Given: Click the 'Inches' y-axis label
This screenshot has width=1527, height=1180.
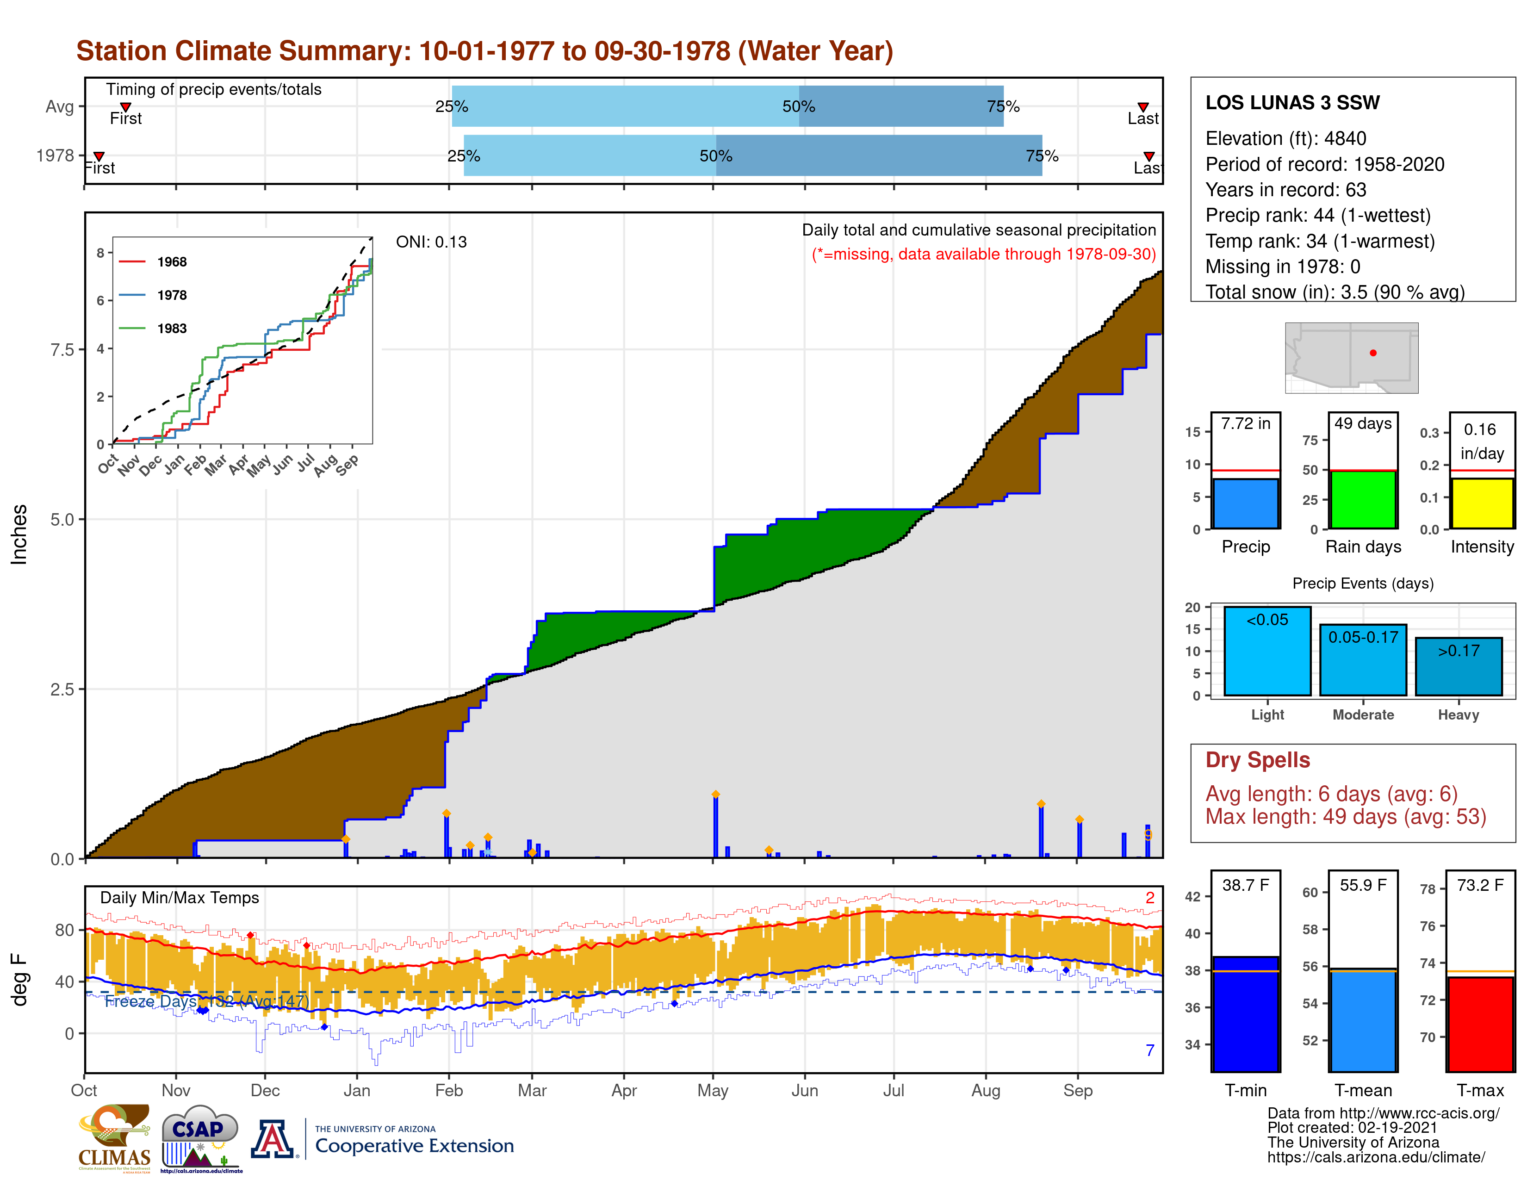Looking at the screenshot, I should [19, 534].
